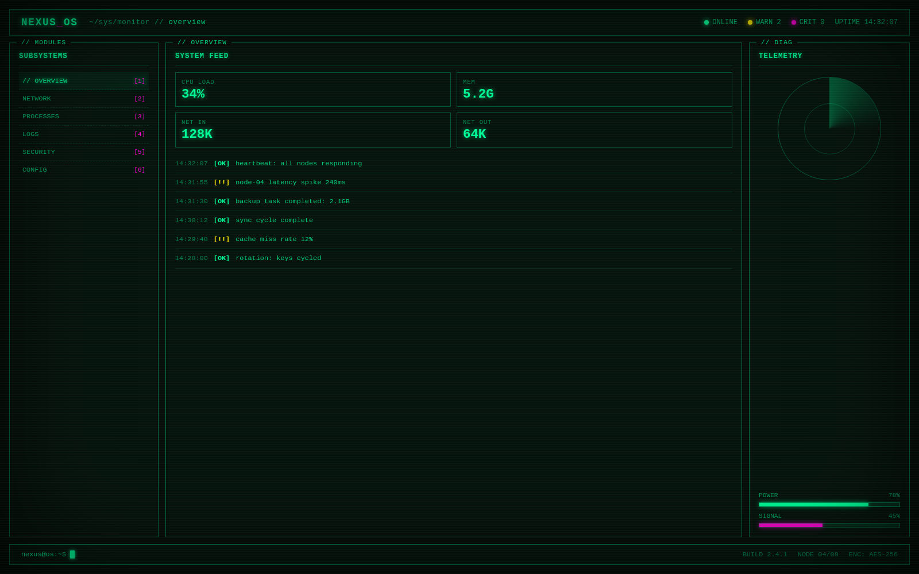The image size is (919, 574).
Task: Open the MEM 5.2G card
Action: 594,90
